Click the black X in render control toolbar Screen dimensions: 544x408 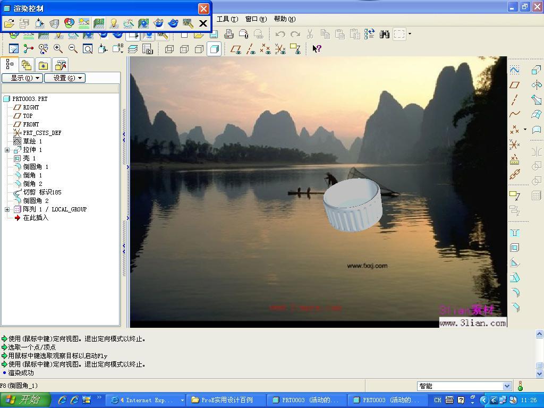coord(203,23)
